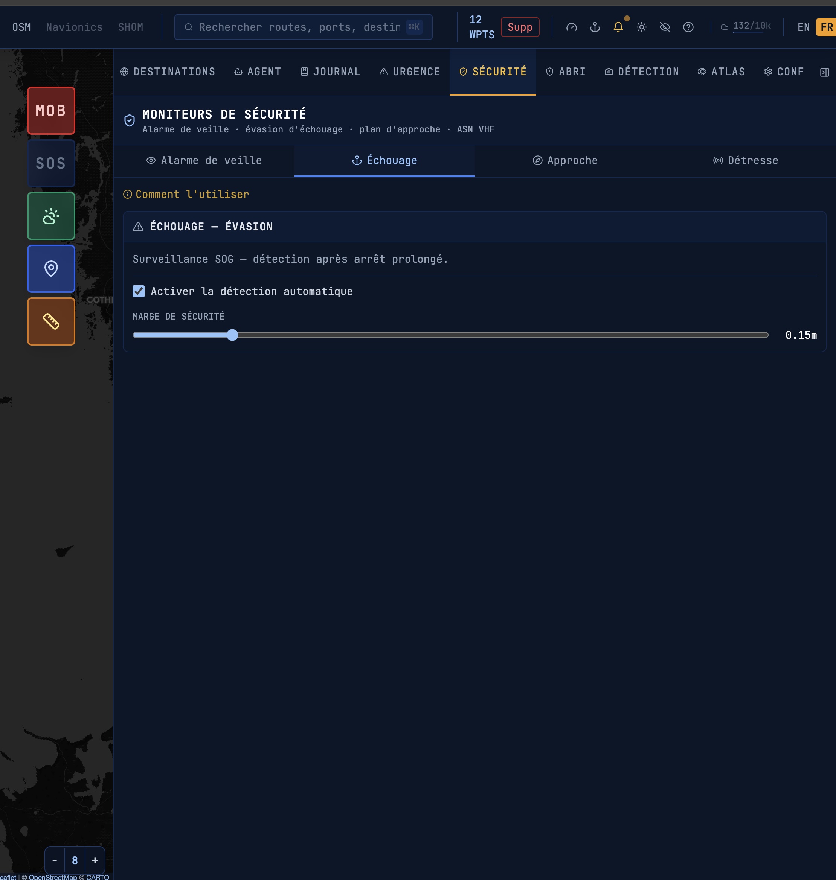Open help question mark icon
This screenshot has height=880, width=836.
(x=688, y=27)
